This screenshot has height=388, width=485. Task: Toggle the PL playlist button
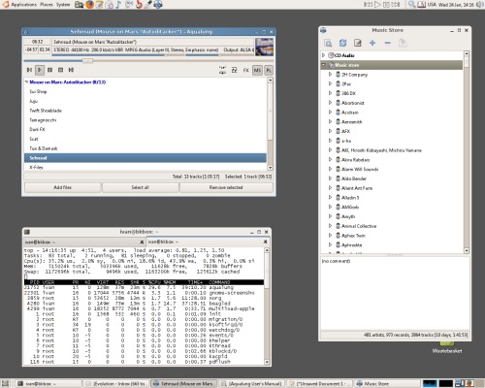(x=269, y=70)
